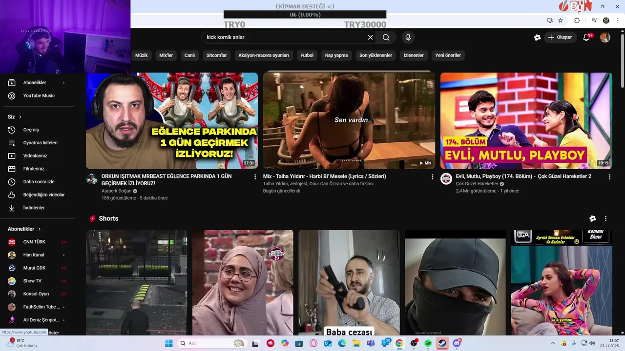Open YouTube Music from the sidebar
This screenshot has width=625, height=351.
click(x=38, y=96)
